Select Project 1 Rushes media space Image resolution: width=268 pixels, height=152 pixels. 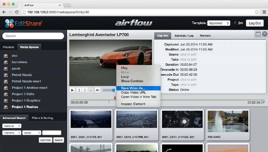click(x=25, y=107)
